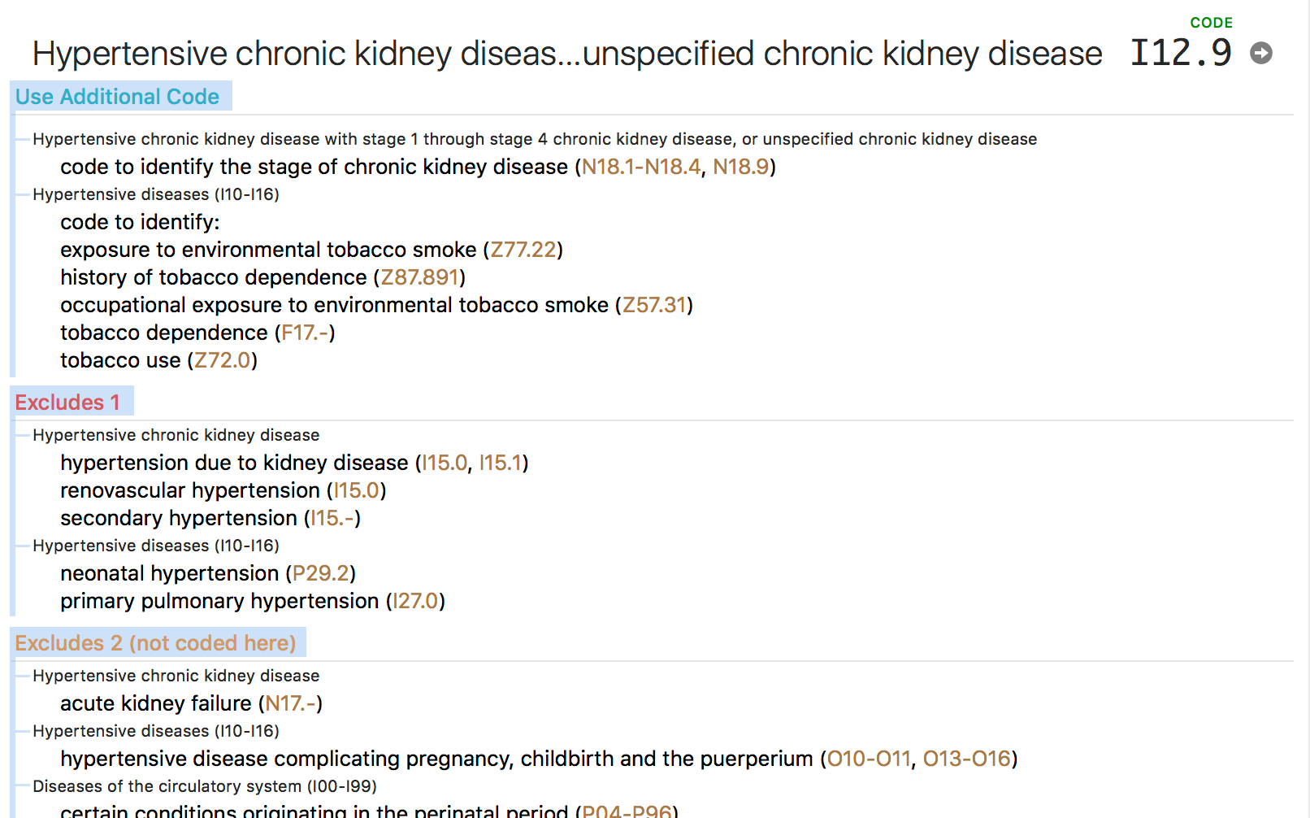Image resolution: width=1310 pixels, height=818 pixels.
Task: Select the Hypertensive diseases (I10-I16) item under Excludes 1
Action: [x=156, y=546]
